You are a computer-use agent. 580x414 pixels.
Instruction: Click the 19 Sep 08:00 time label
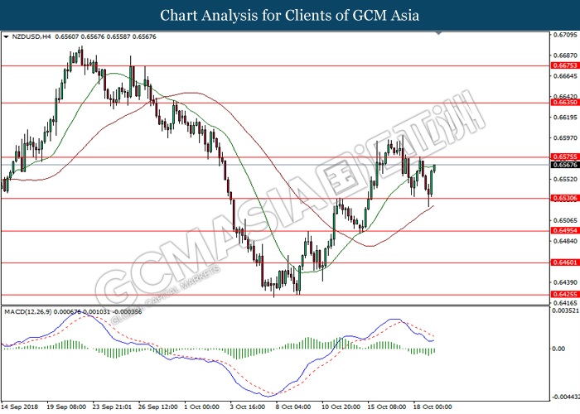tap(66, 407)
